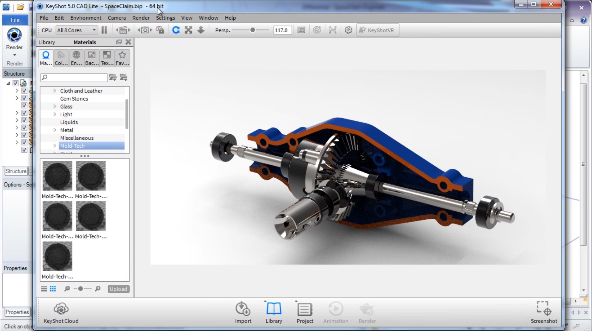Uncheck the top Structure tree checkbox
This screenshot has height=331, width=592.
pos(16,83)
